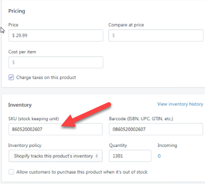Click the 'Barcode (ISBN, UPC, GTIN, etc.)' label
205x184 pixels.
pos(141,119)
